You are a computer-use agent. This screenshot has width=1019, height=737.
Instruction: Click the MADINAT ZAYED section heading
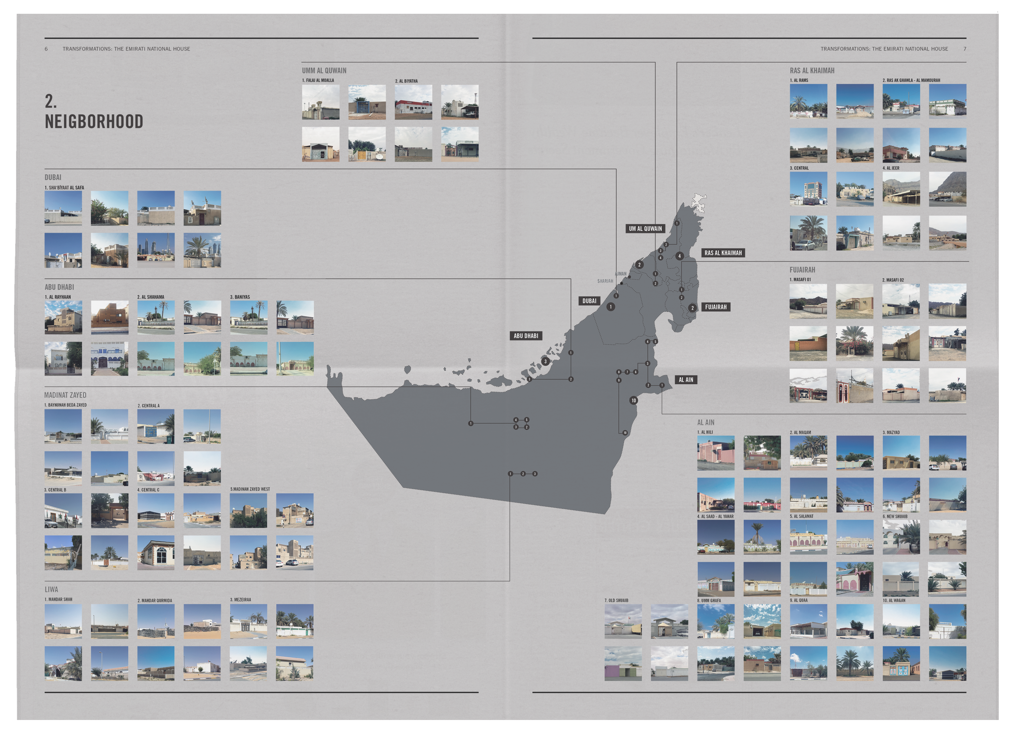tap(65, 395)
